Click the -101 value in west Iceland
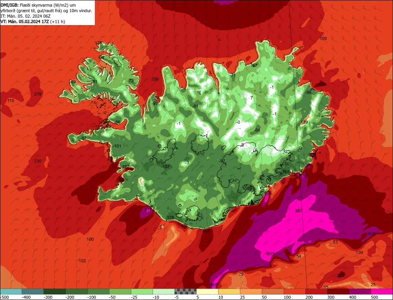The width and height of the screenshot is (393, 300). click(x=117, y=146)
